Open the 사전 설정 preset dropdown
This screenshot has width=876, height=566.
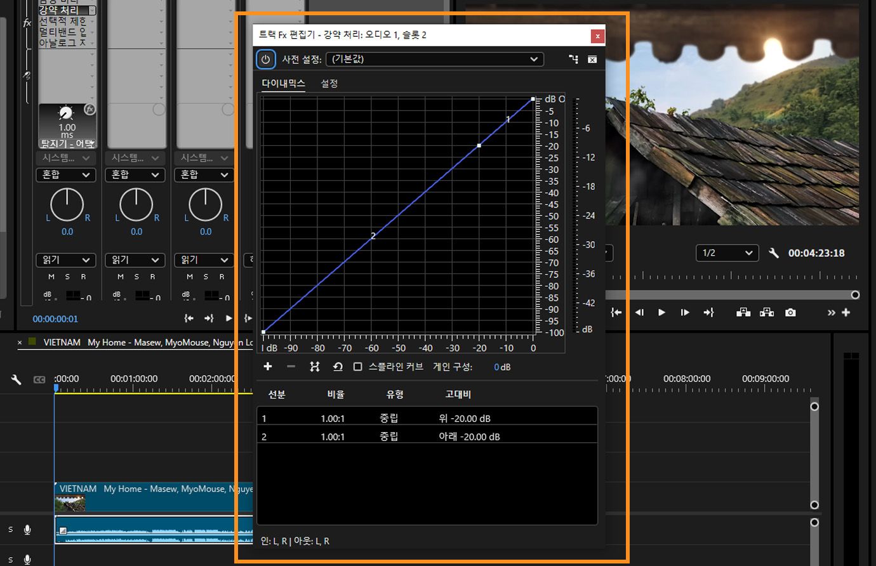(x=434, y=59)
